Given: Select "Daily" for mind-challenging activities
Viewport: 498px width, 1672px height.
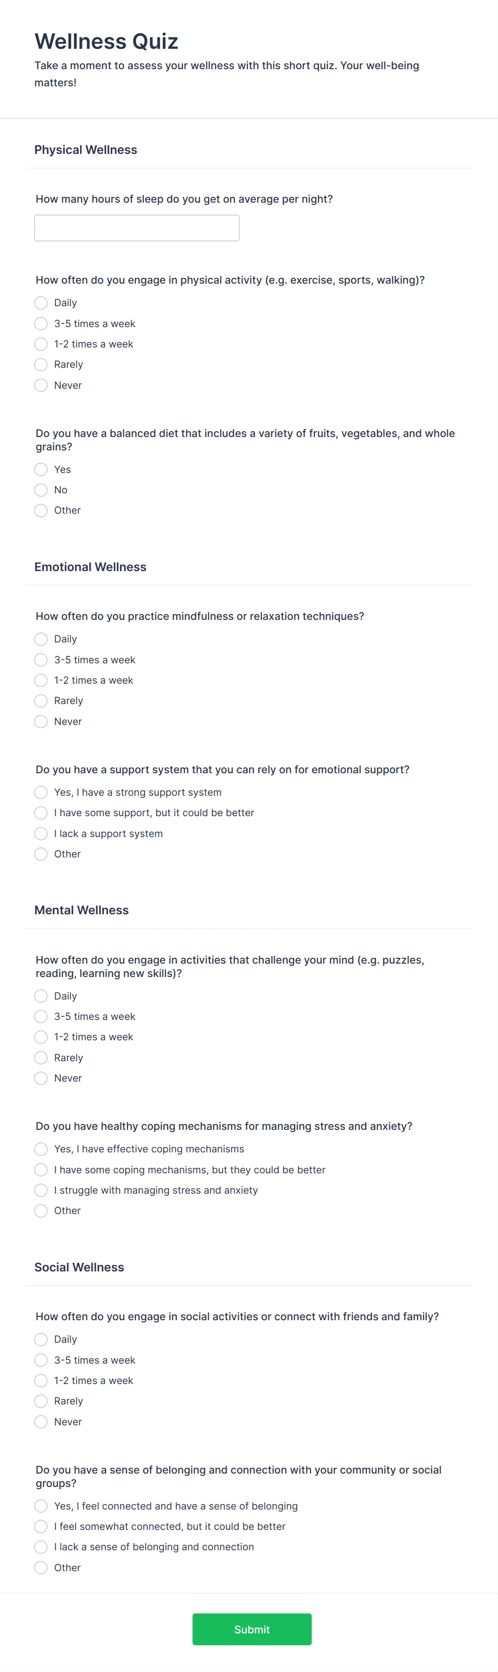Looking at the screenshot, I should 41,996.
